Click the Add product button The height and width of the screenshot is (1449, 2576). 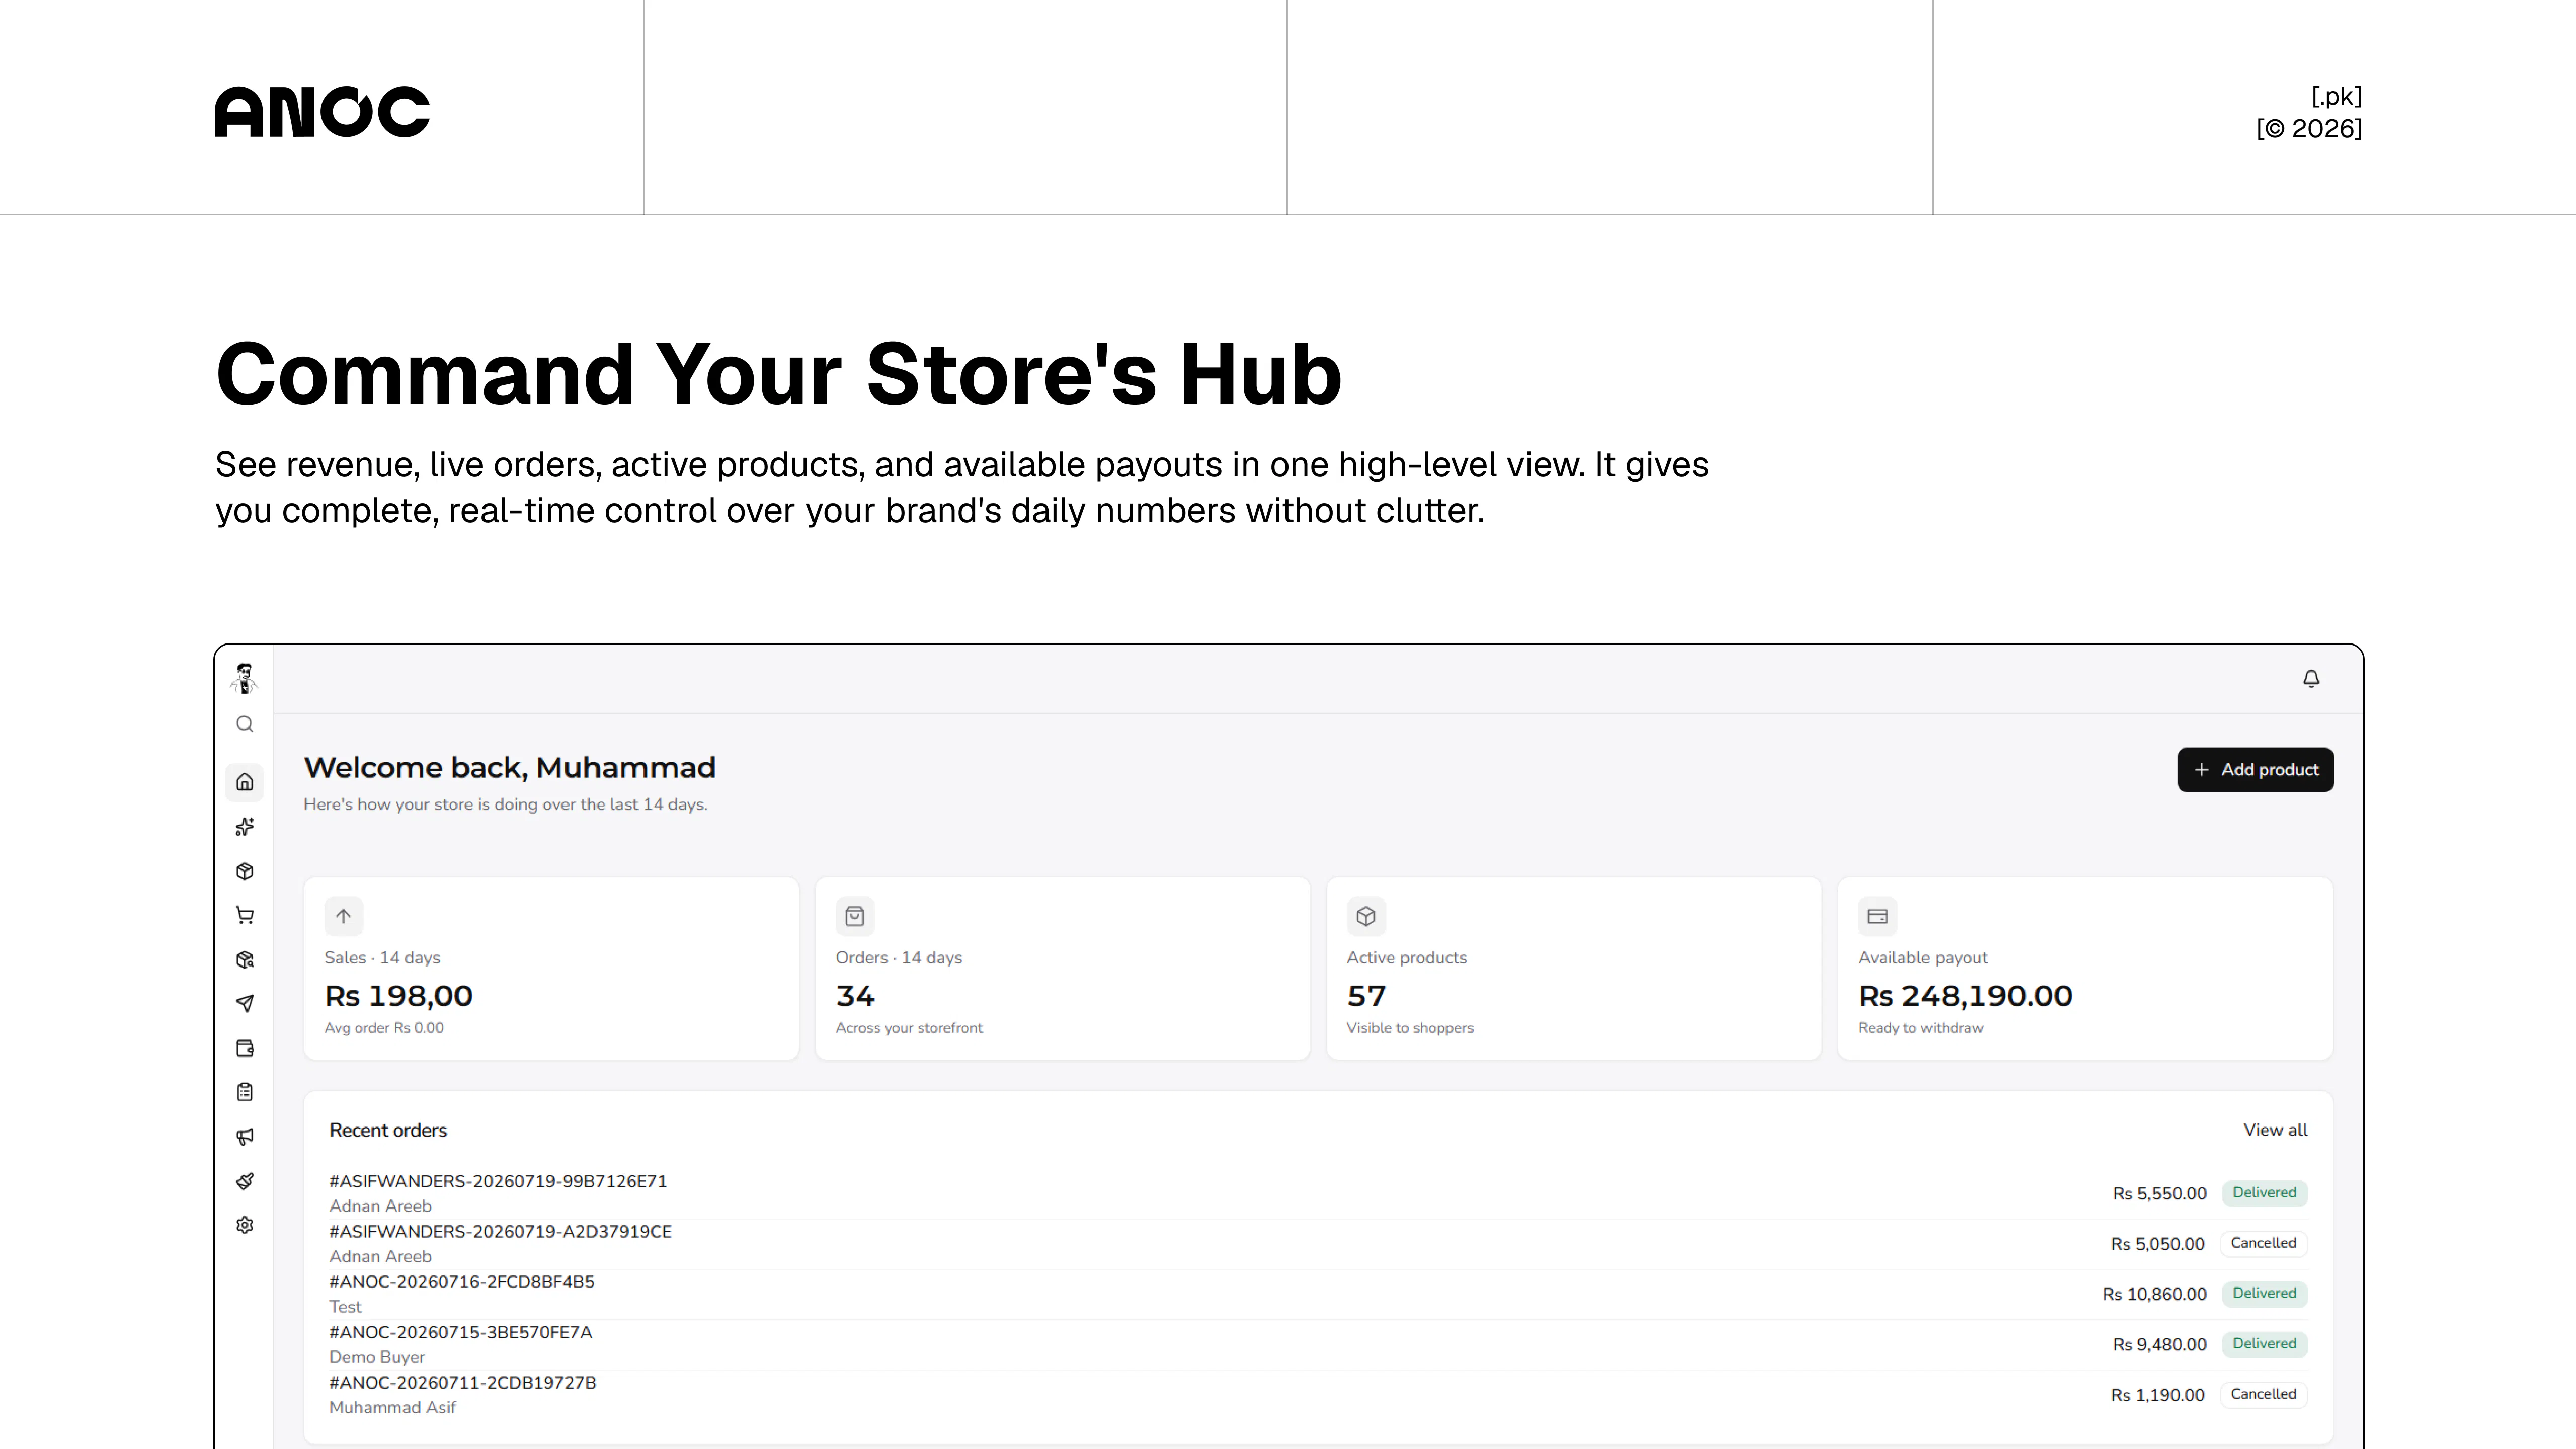coord(2255,770)
